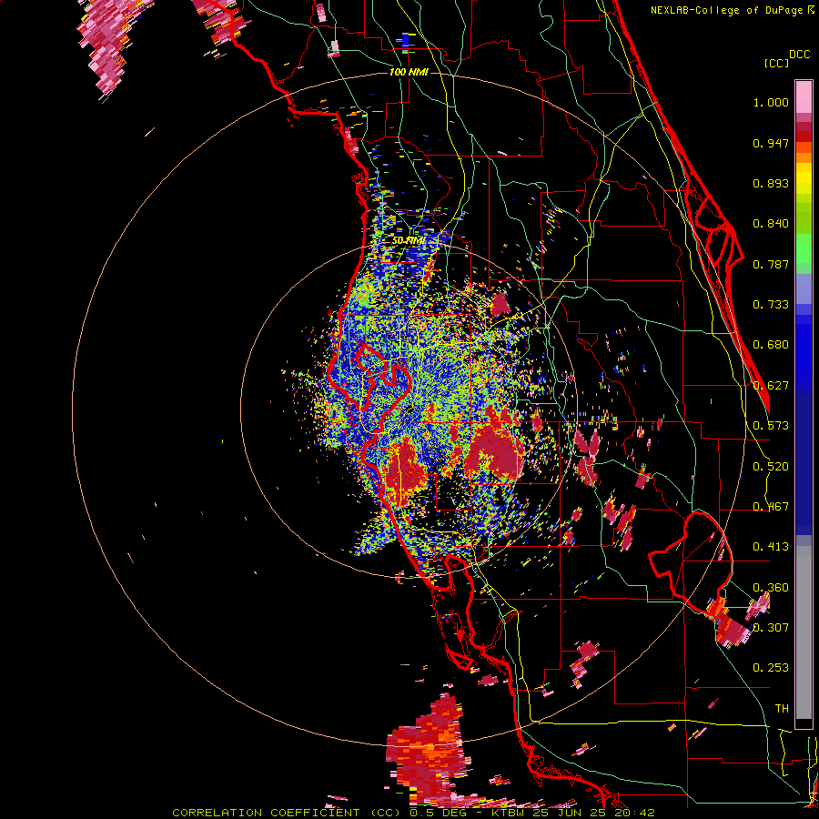Screen dimensions: 819x819
Task: Select the 0.947 scale value
Action: click(771, 143)
